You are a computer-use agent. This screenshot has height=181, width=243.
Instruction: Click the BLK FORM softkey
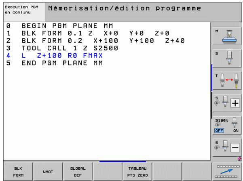coord(18,172)
